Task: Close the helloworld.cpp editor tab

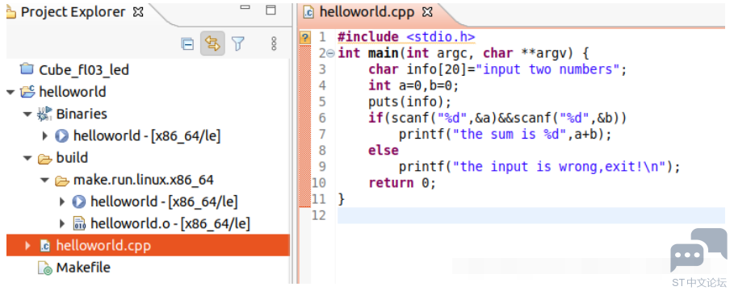Action: click(x=427, y=12)
